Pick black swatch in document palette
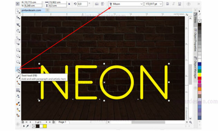This screenshot has width=218, height=131. pyautogui.click(x=38, y=126)
